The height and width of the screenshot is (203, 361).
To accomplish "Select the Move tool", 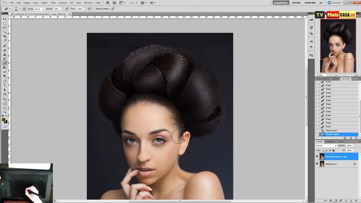I will pyautogui.click(x=5, y=19).
